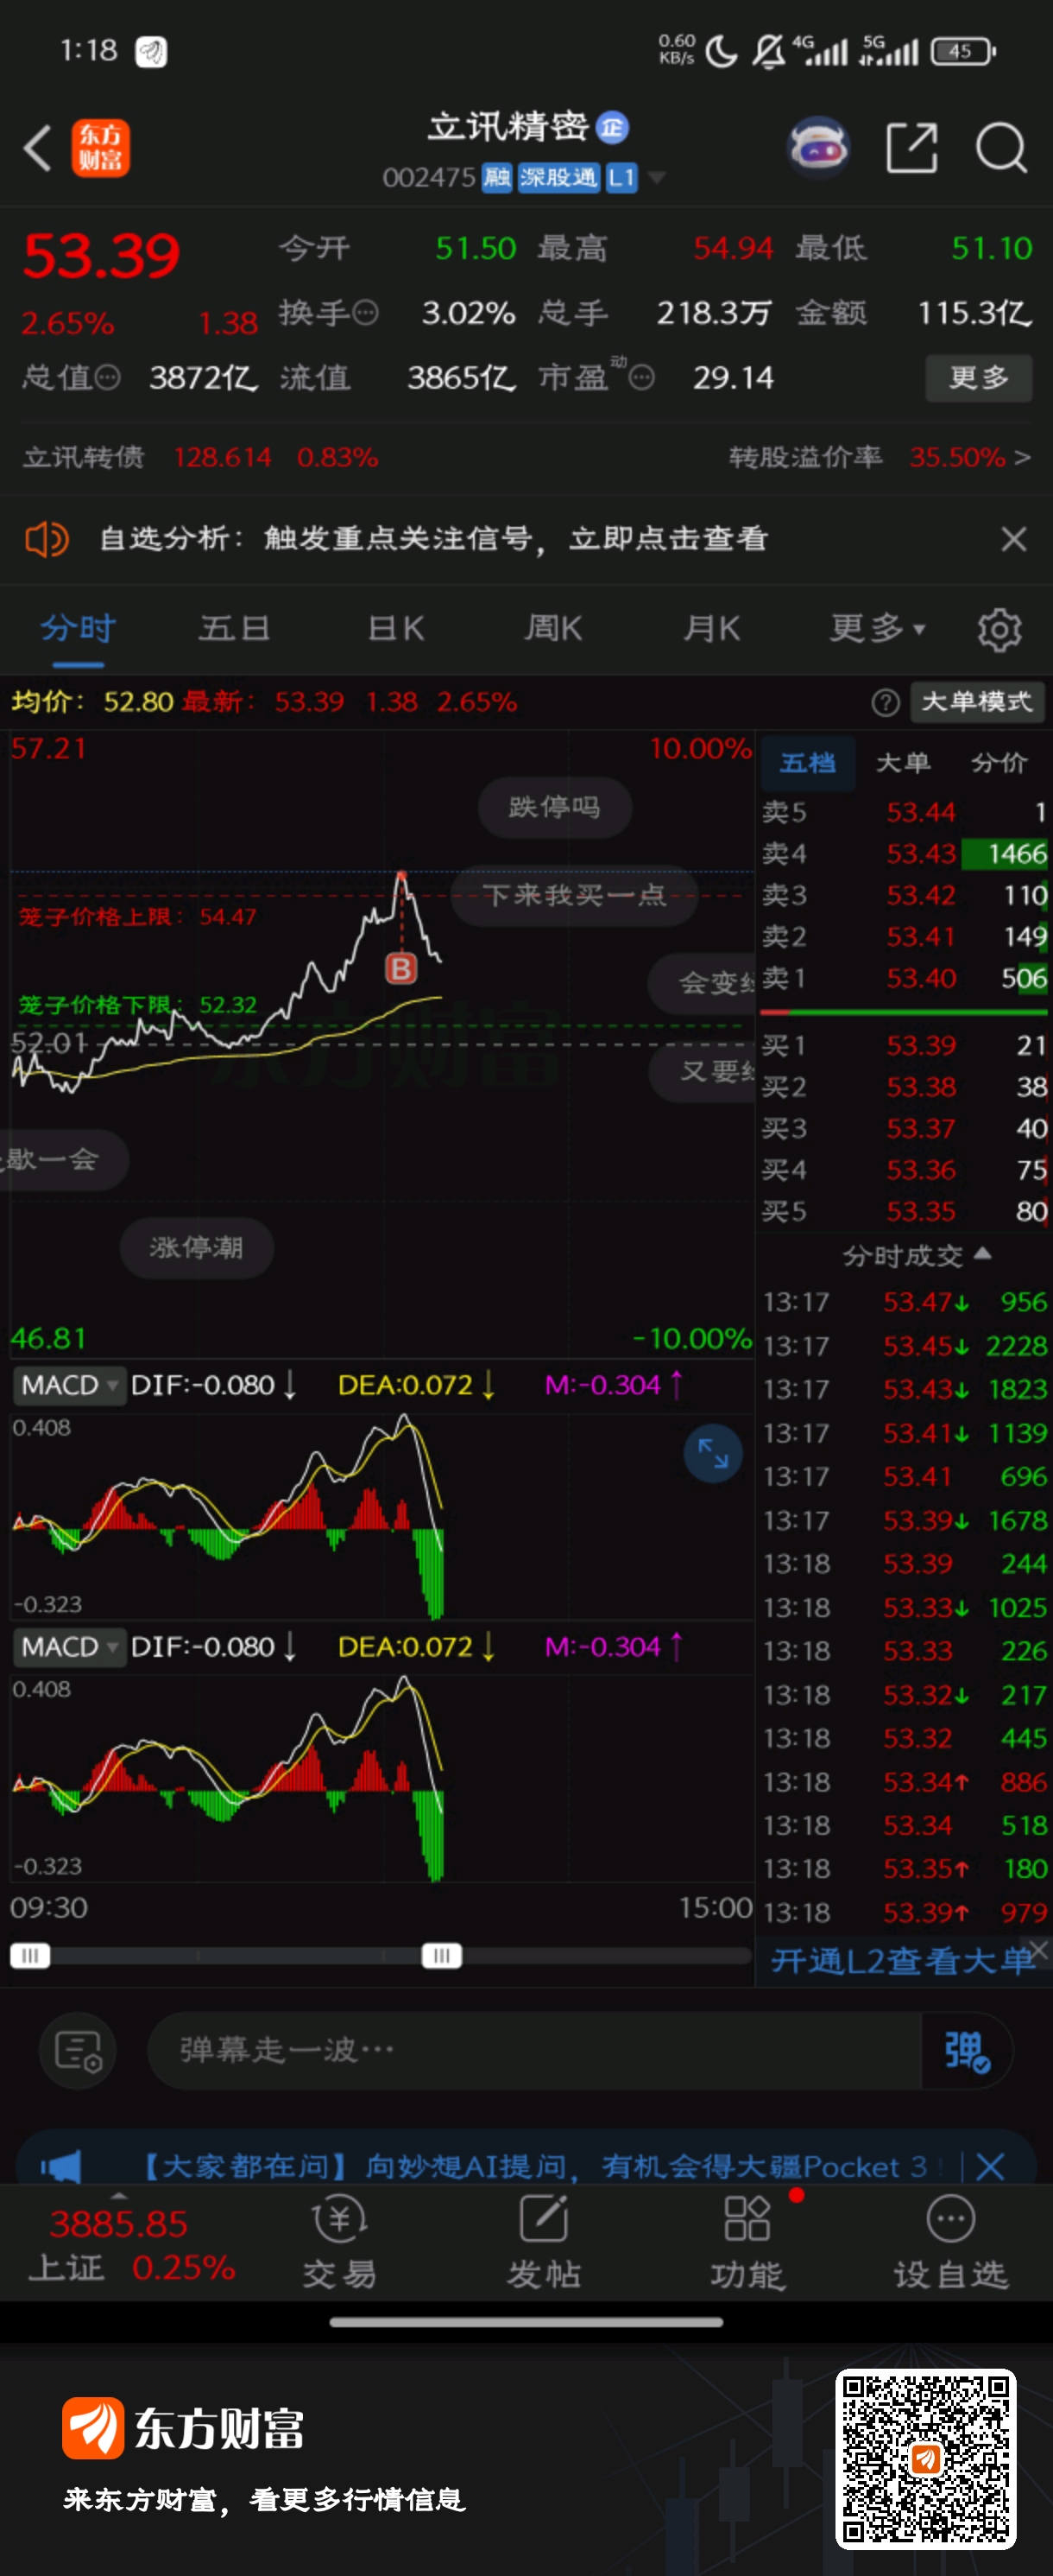Tap the orange speaker announcement icon

pyautogui.click(x=46, y=539)
